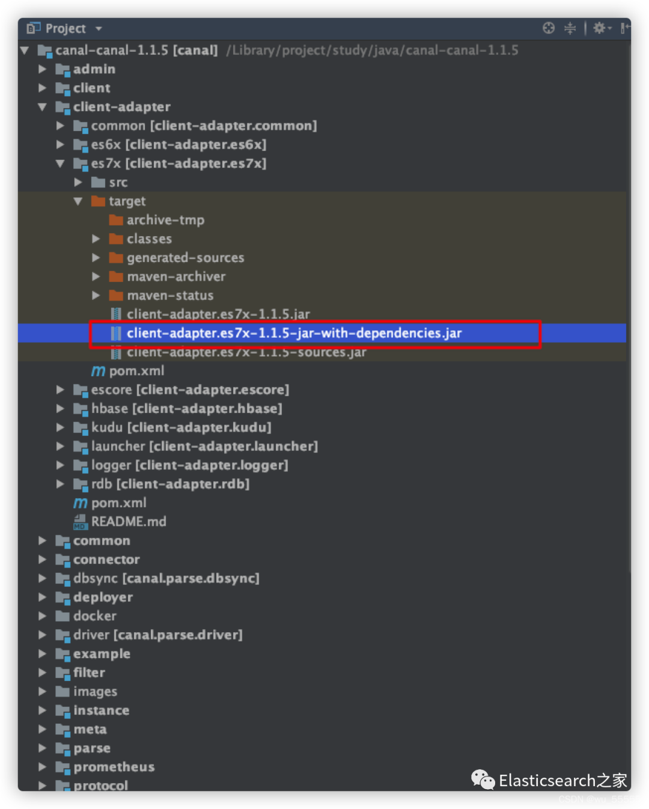Select maven-archiver folder
Viewport: 649px width, 809px height.
tap(176, 276)
